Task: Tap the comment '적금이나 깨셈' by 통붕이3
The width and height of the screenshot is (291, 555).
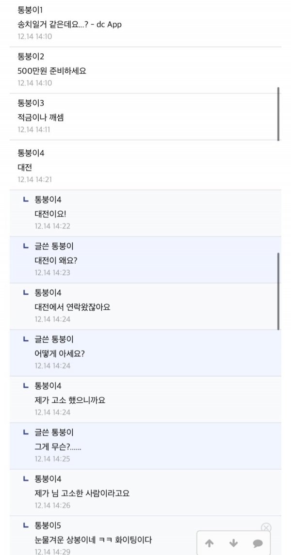Action: (x=41, y=117)
